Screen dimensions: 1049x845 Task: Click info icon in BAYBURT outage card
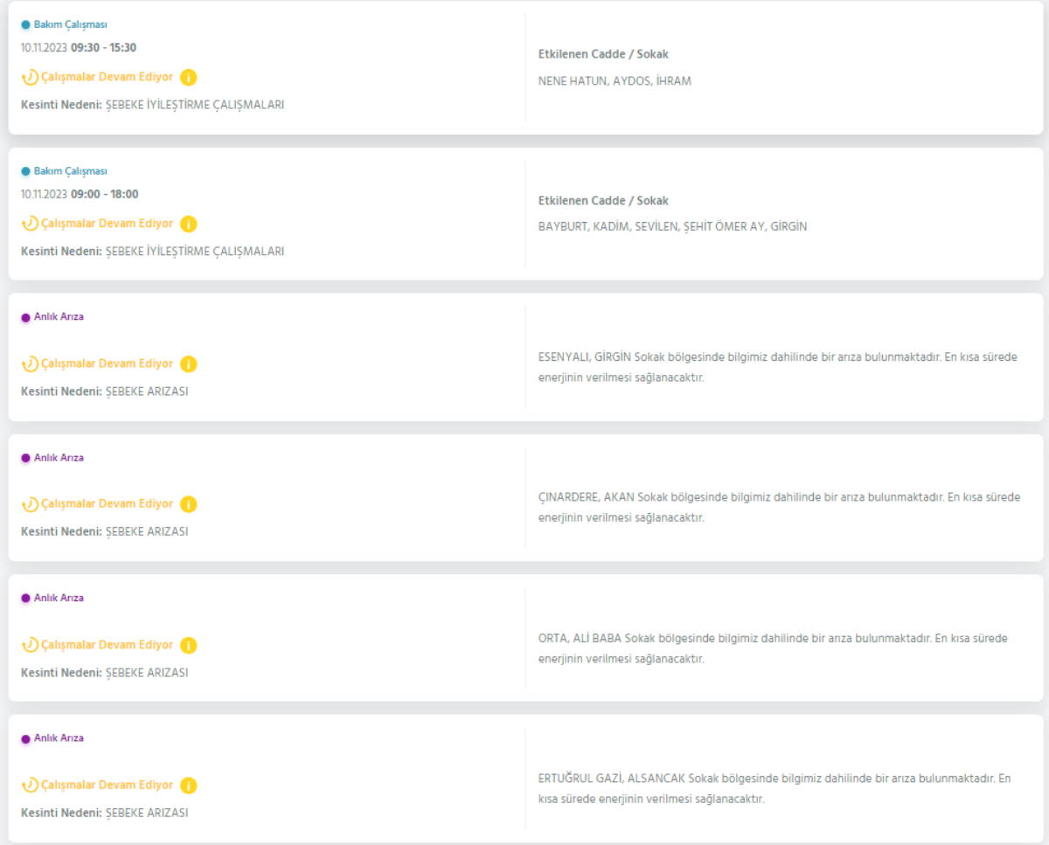pos(188,224)
